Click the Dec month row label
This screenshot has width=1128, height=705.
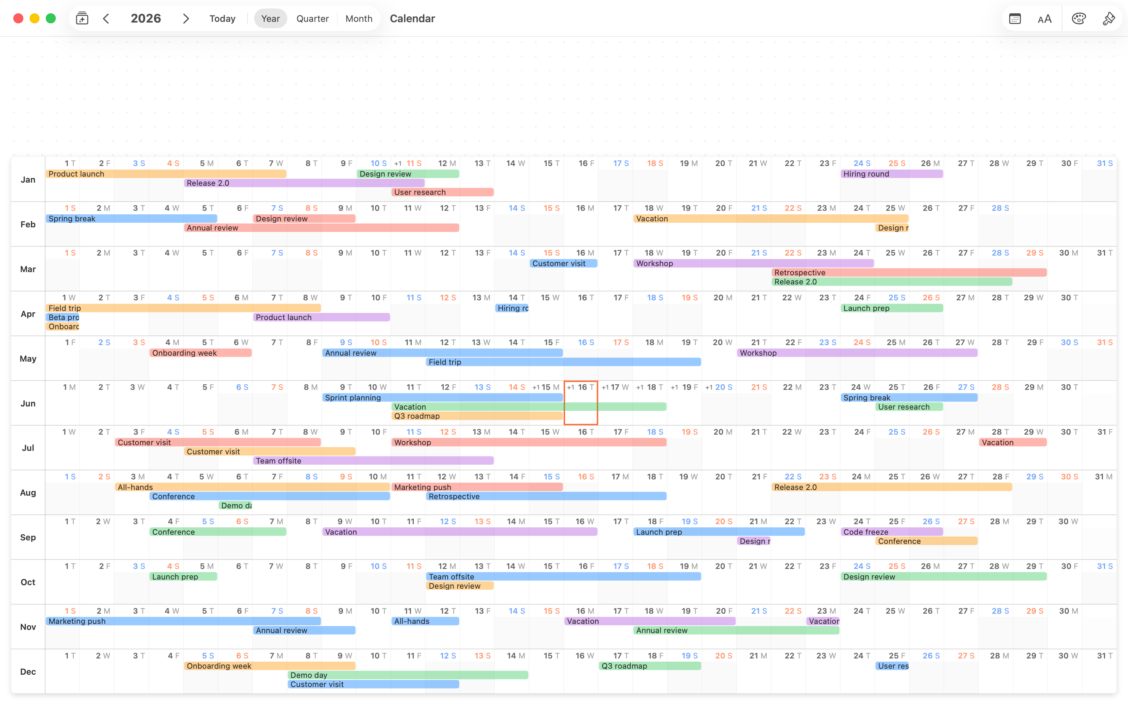point(28,672)
